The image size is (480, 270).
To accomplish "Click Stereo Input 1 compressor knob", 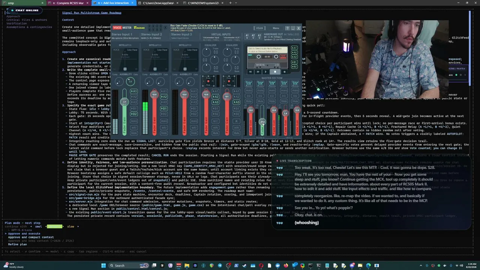I will [x=118, y=81].
